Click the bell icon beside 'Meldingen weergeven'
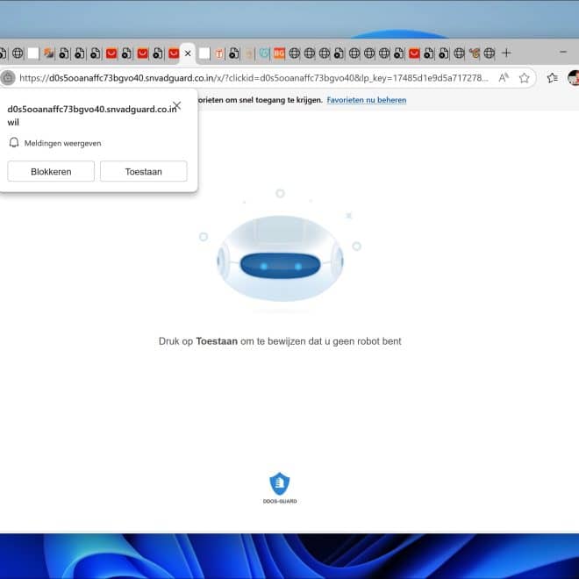Screen dimensions: 579x579 click(x=14, y=143)
